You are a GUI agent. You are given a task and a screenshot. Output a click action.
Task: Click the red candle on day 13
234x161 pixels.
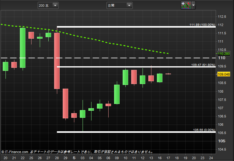(151, 79)
